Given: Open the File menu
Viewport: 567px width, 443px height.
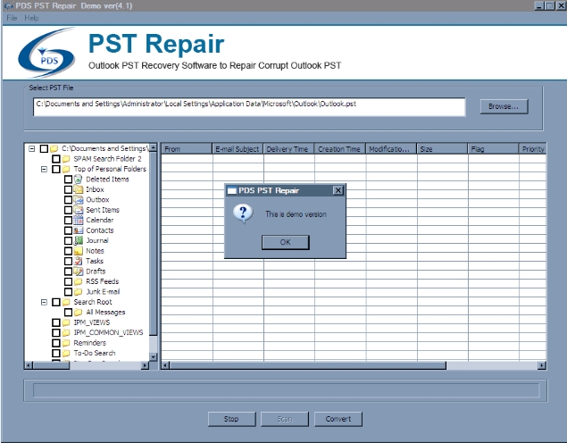Looking at the screenshot, I should click(x=12, y=18).
